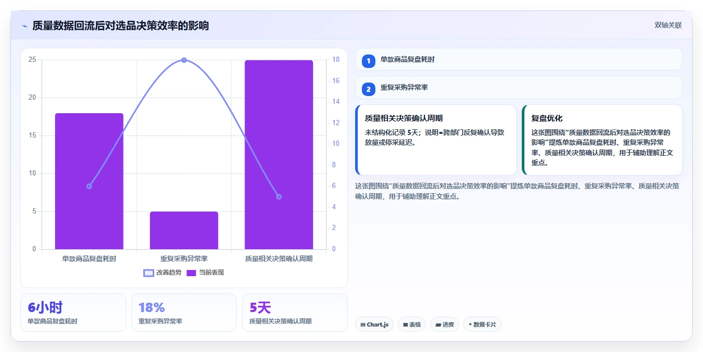703x352 pixels.
Task: Click the 6小时 metric card
Action: coord(73,313)
